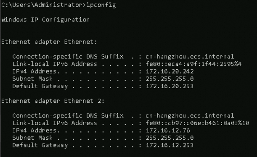The image size is (257, 157).
Task: Click the ipconfig command text
Action: pos(101,5)
